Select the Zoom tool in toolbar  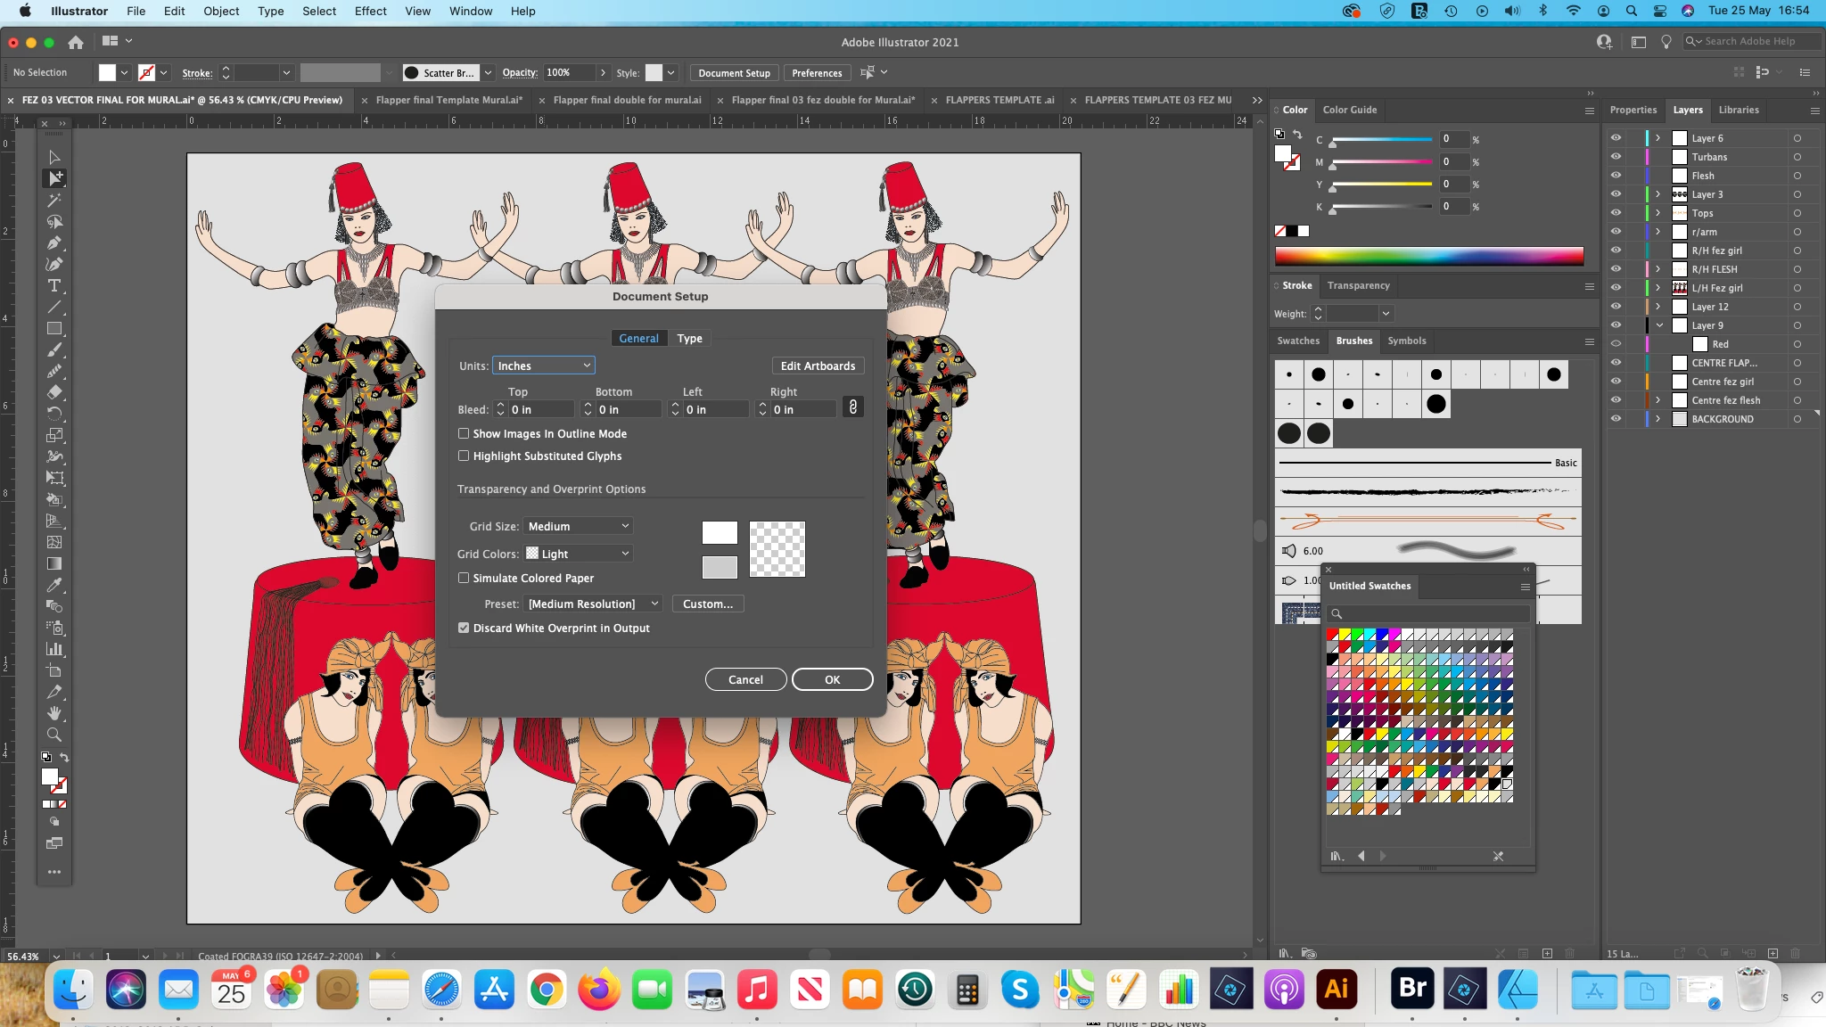point(54,735)
